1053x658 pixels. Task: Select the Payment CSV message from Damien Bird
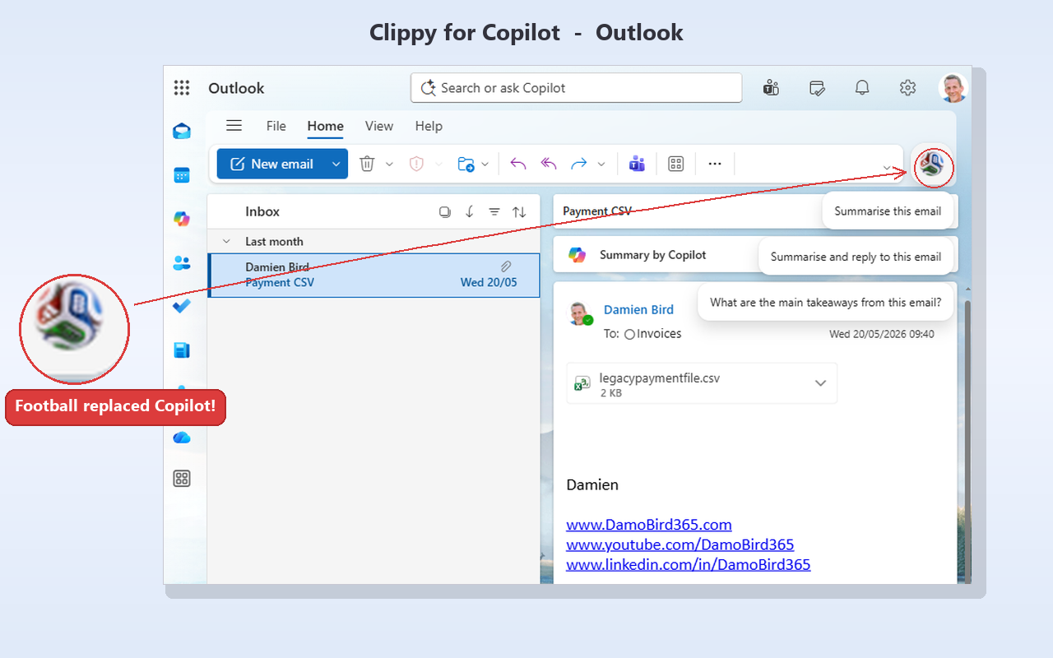(x=374, y=275)
